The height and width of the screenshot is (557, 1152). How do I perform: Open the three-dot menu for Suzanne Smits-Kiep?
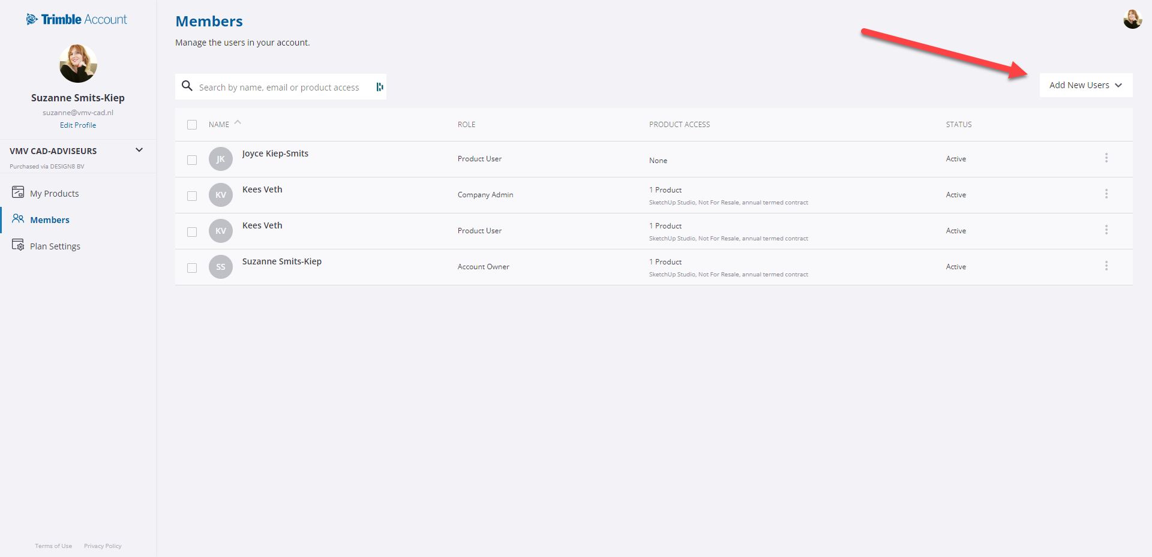point(1106,266)
